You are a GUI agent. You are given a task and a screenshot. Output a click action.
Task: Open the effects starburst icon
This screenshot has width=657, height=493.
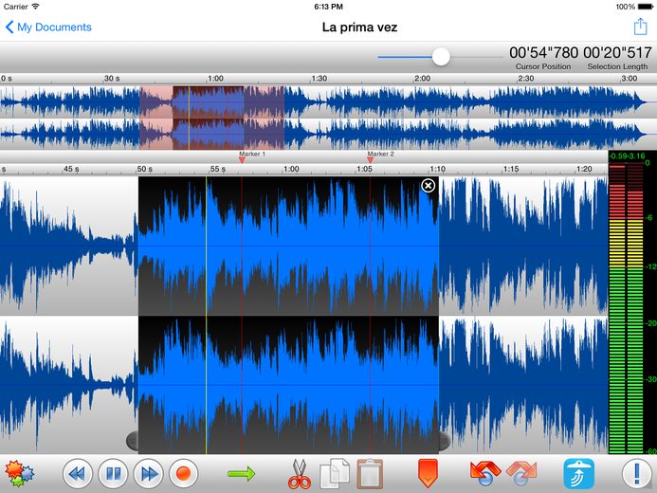tap(19, 473)
